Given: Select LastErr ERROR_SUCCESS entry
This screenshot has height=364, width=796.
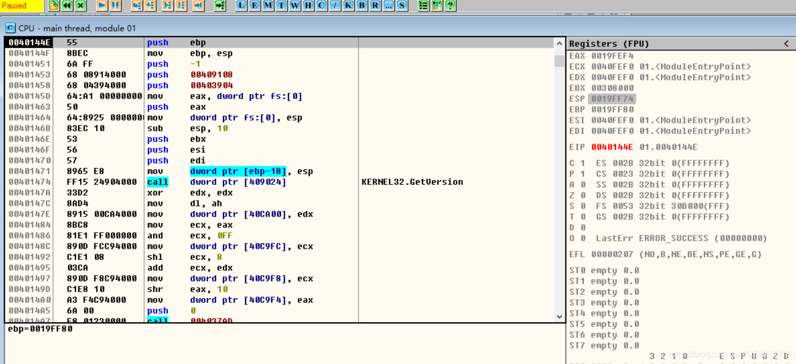Looking at the screenshot, I should [681, 238].
